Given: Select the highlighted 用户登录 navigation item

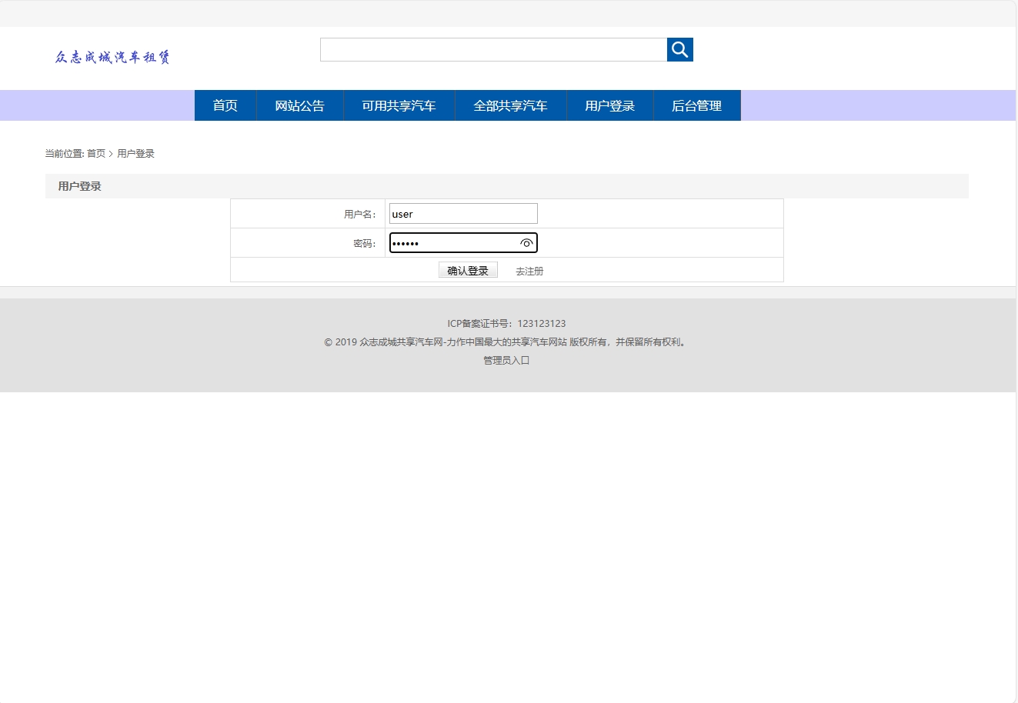Looking at the screenshot, I should point(609,105).
